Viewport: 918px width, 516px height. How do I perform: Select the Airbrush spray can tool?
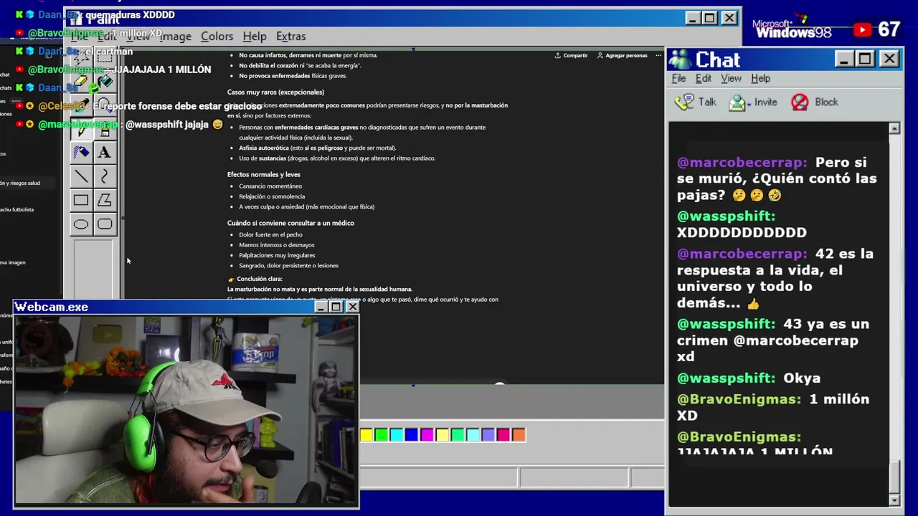click(81, 153)
